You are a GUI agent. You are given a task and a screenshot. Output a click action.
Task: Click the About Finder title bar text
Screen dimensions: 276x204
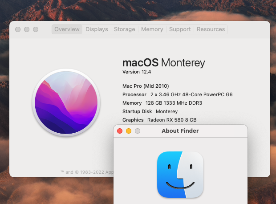tap(180, 131)
